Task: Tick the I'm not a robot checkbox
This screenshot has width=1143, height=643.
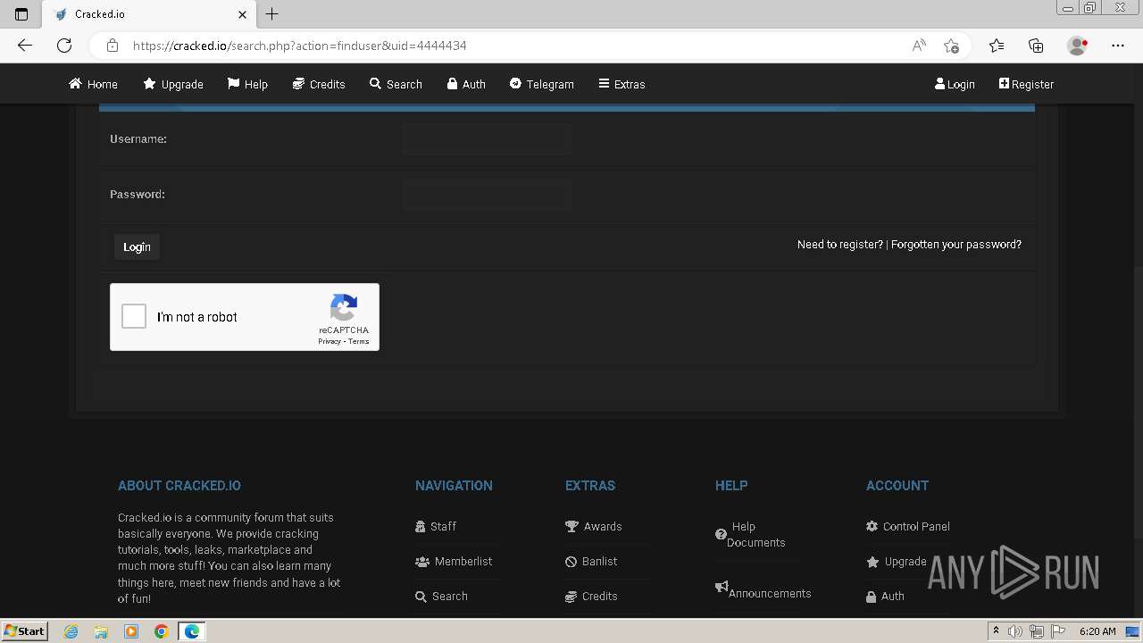Action: [x=134, y=316]
